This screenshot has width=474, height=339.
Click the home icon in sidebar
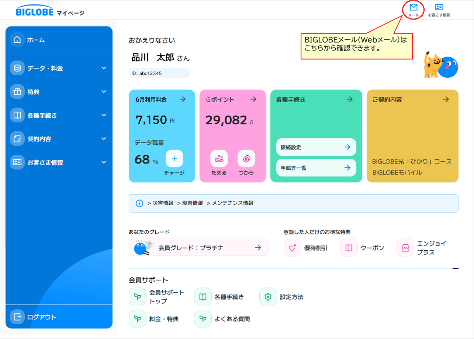[x=17, y=40]
